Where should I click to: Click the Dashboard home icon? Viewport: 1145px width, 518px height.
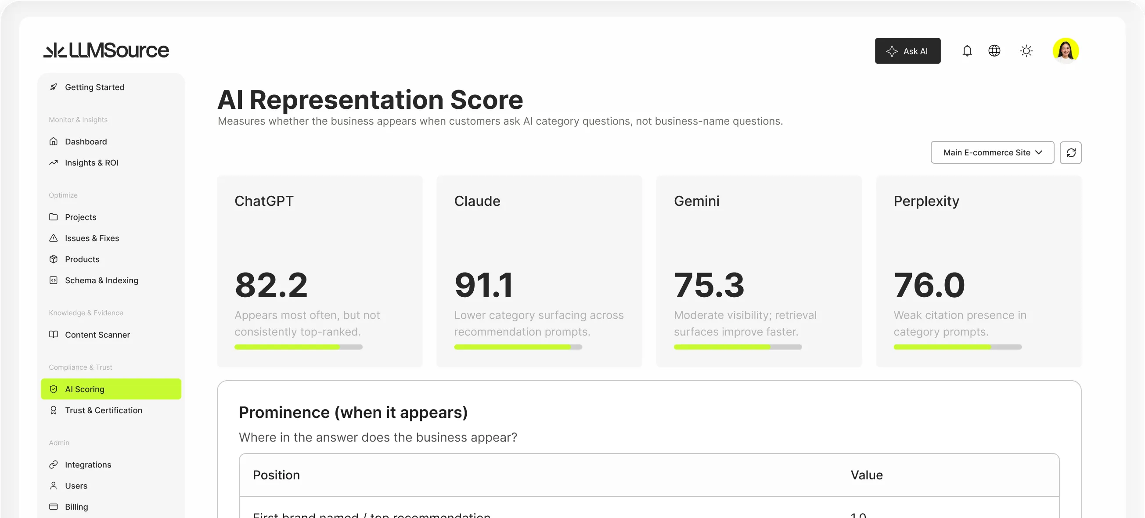pos(53,141)
